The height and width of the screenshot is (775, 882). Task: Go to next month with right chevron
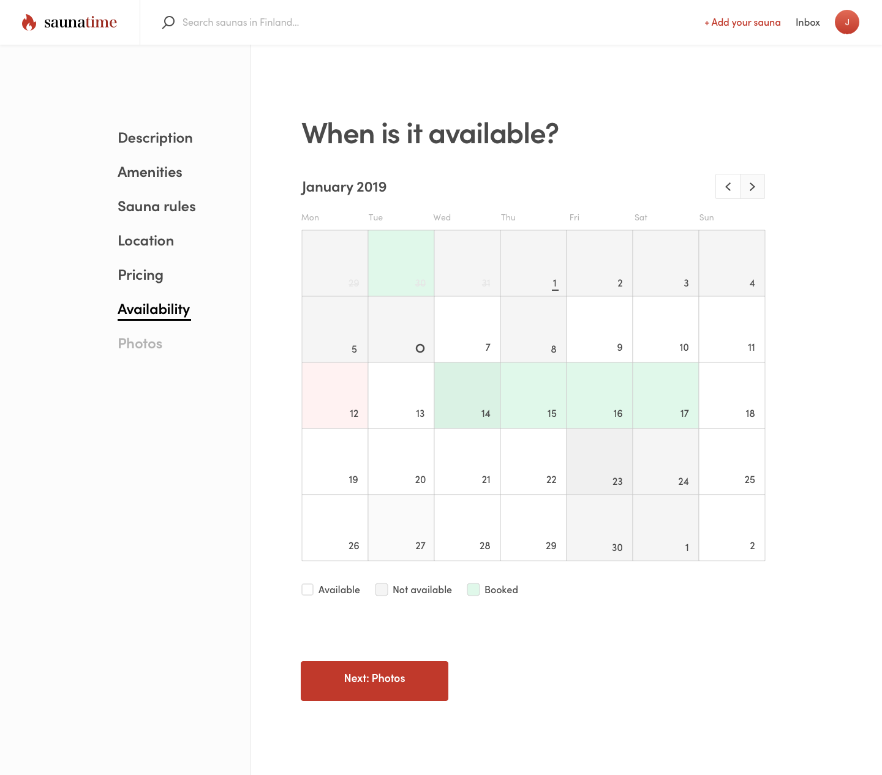(752, 187)
